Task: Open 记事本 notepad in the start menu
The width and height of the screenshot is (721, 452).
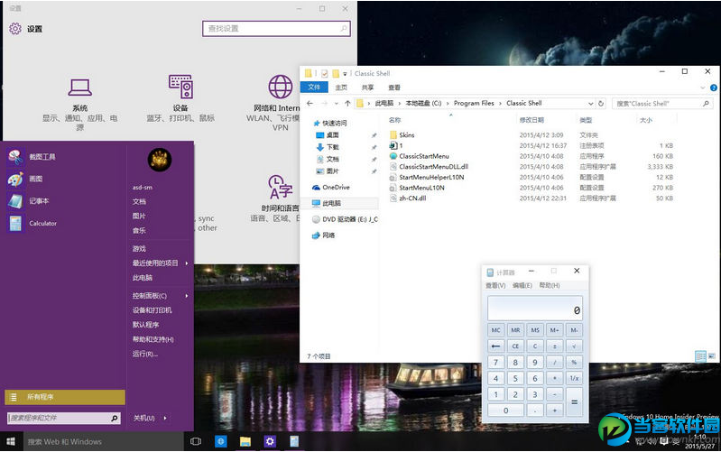Action: pyautogui.click(x=39, y=201)
